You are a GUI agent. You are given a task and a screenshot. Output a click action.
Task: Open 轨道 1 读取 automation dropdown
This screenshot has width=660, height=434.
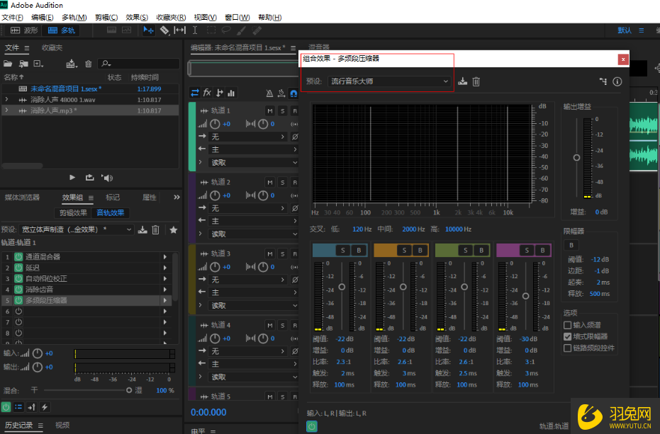click(x=253, y=162)
